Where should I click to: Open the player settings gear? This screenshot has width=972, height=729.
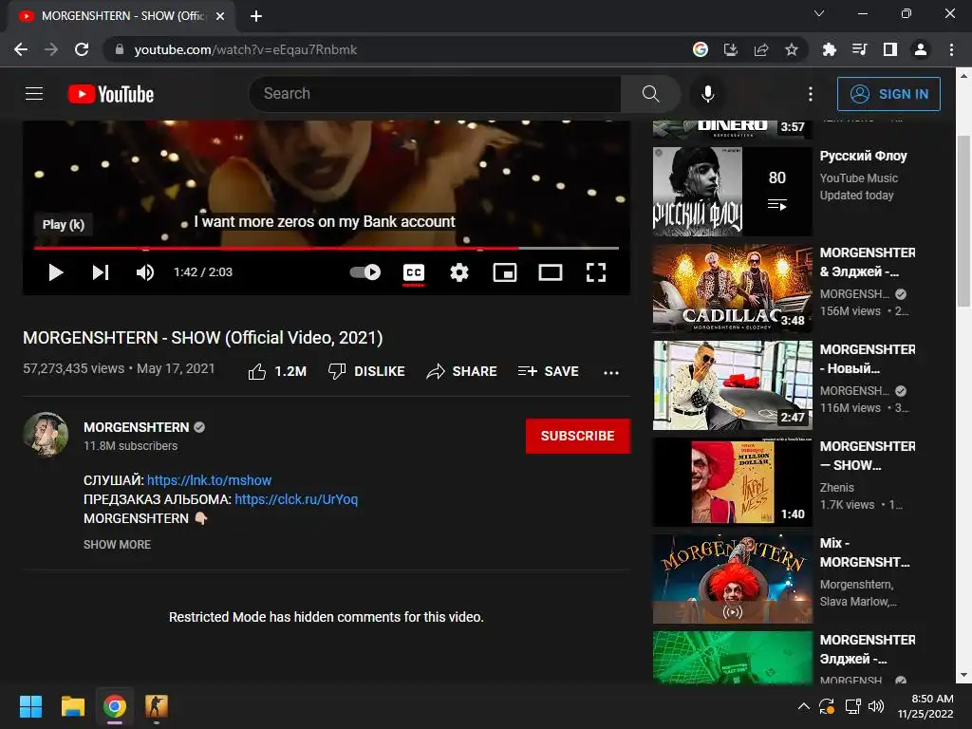[459, 272]
